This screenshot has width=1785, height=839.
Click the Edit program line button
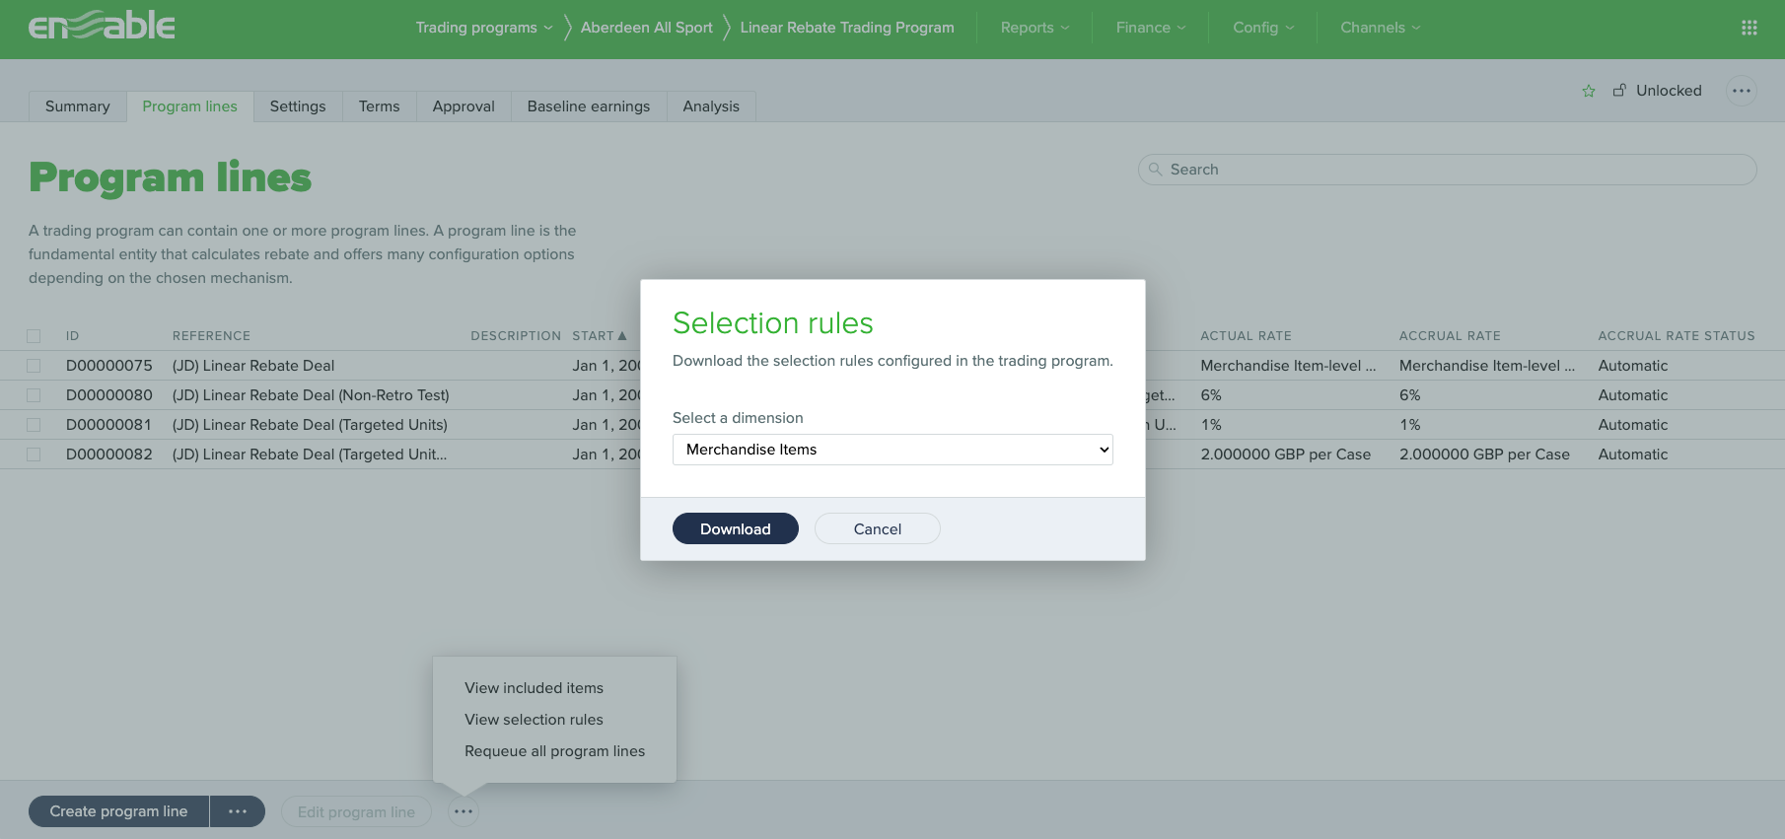point(356,811)
